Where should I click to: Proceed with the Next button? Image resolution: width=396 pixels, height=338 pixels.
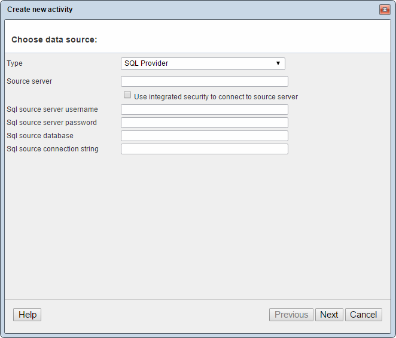click(x=329, y=315)
